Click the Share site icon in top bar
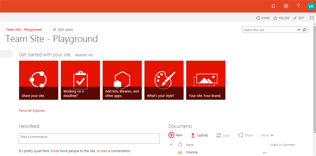The image size is (316, 156). 258,18
